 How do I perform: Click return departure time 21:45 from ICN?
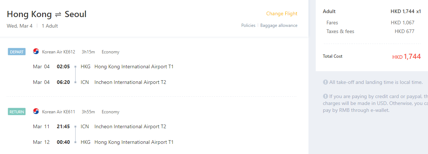point(63,127)
